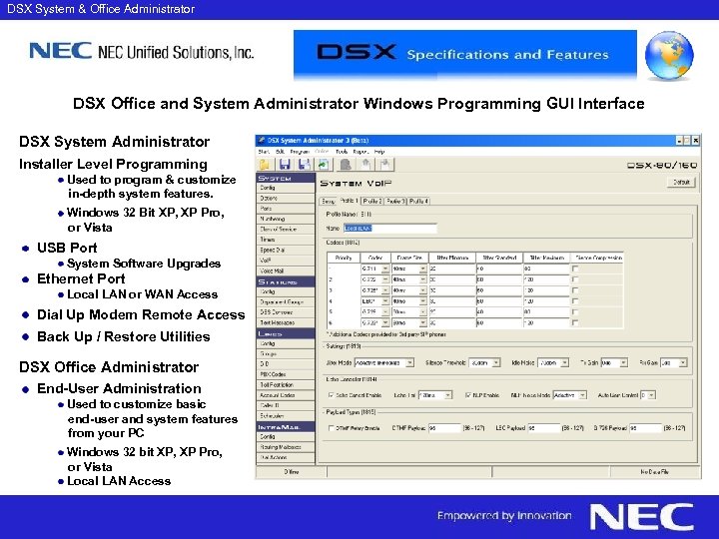The image size is (719, 539).
Task: Click the last greyed Download toolbar icon
Action: pyautogui.click(x=385, y=164)
